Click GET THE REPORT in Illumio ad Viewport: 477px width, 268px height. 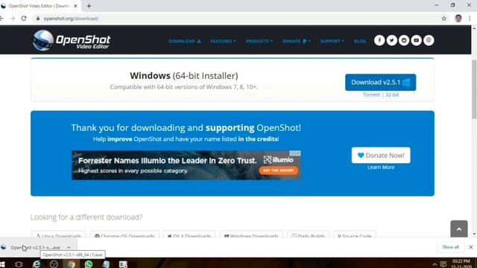[278, 170]
